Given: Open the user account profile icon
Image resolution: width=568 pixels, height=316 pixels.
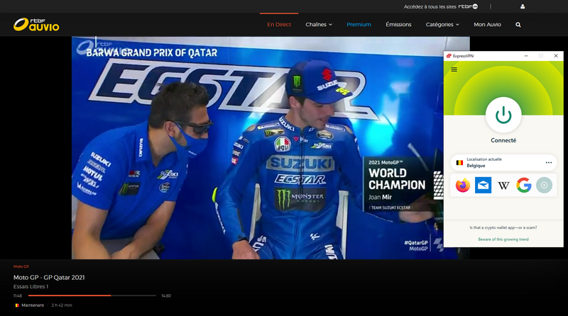Looking at the screenshot, I should [x=523, y=6].
